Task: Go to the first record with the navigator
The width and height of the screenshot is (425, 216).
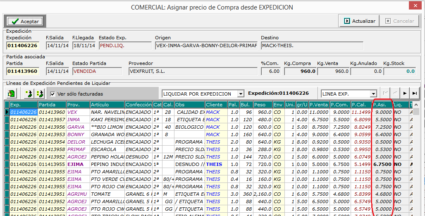Action: click(385, 94)
